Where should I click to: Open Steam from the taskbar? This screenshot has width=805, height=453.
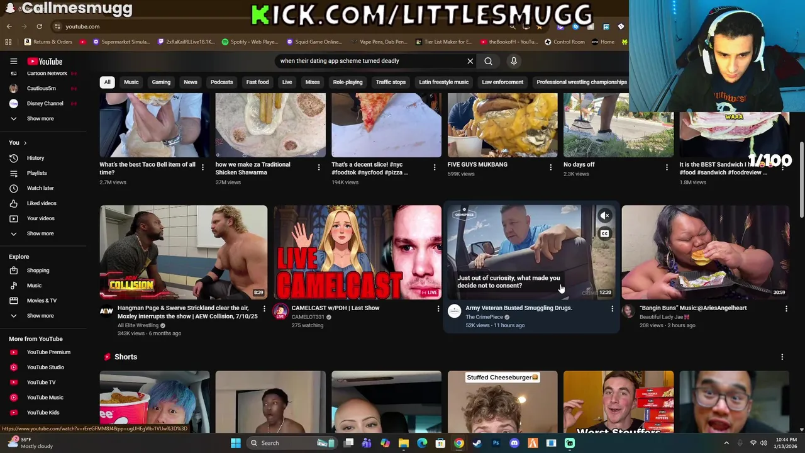click(x=477, y=443)
